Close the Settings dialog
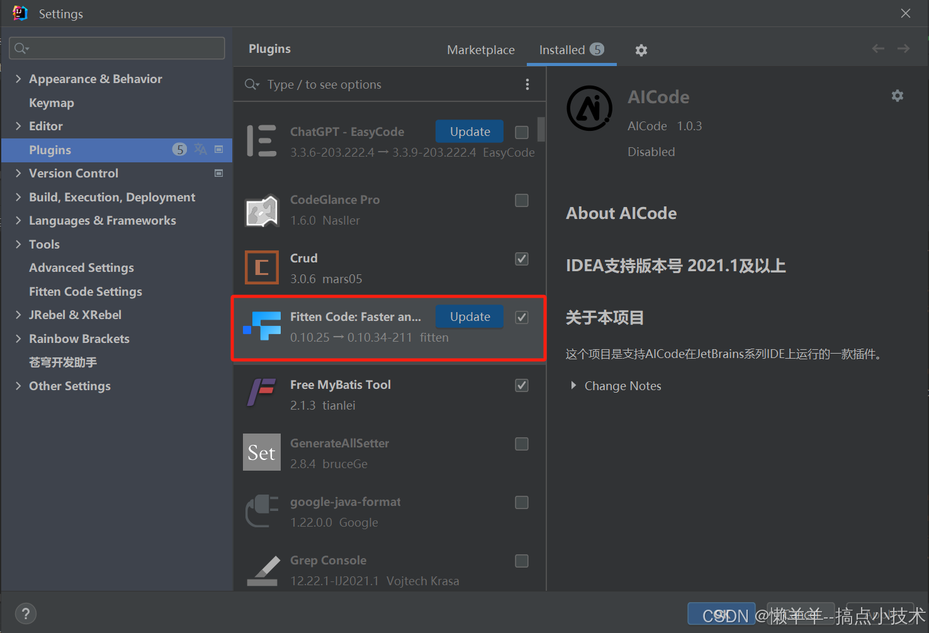 tap(906, 13)
